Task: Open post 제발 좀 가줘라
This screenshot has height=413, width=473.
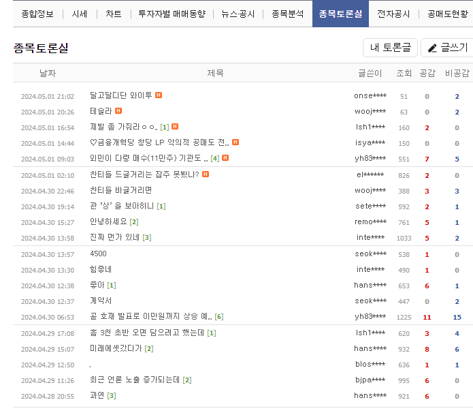Action: coord(124,127)
